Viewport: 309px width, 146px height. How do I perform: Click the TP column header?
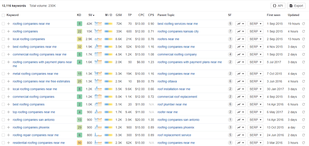coord(130,15)
